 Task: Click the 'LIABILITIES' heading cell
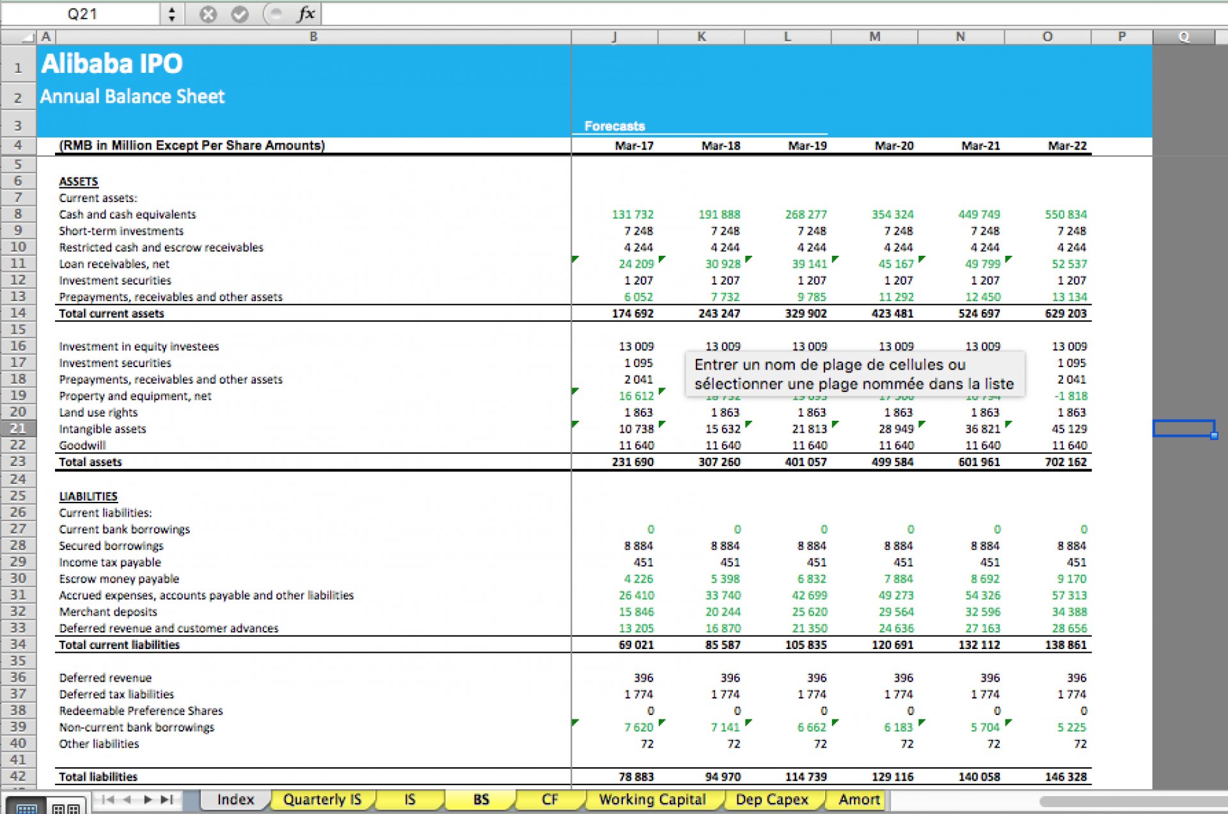coord(88,496)
